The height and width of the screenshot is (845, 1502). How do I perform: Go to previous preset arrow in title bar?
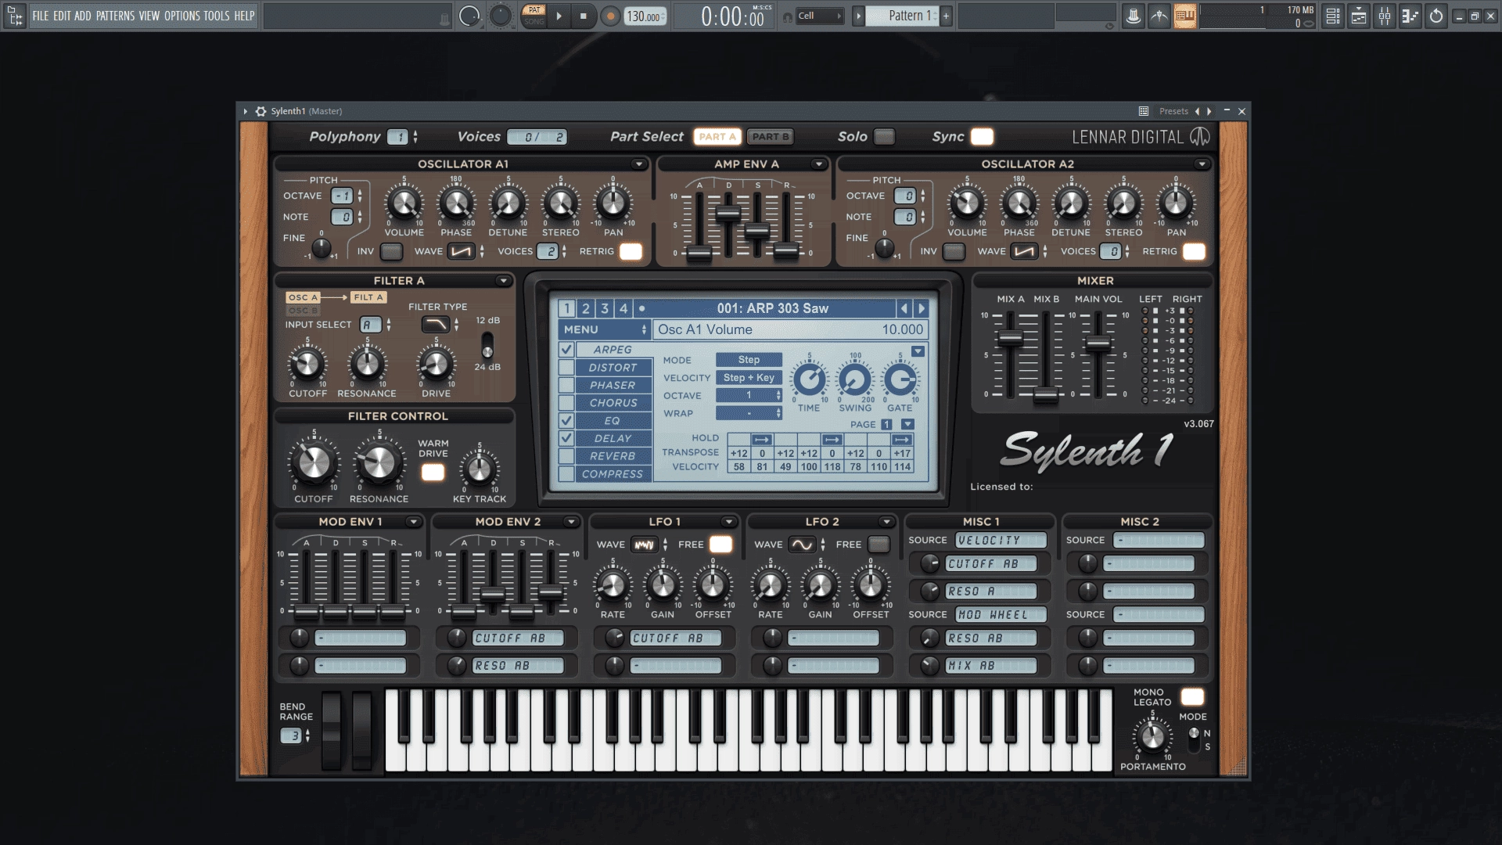[x=1197, y=111]
